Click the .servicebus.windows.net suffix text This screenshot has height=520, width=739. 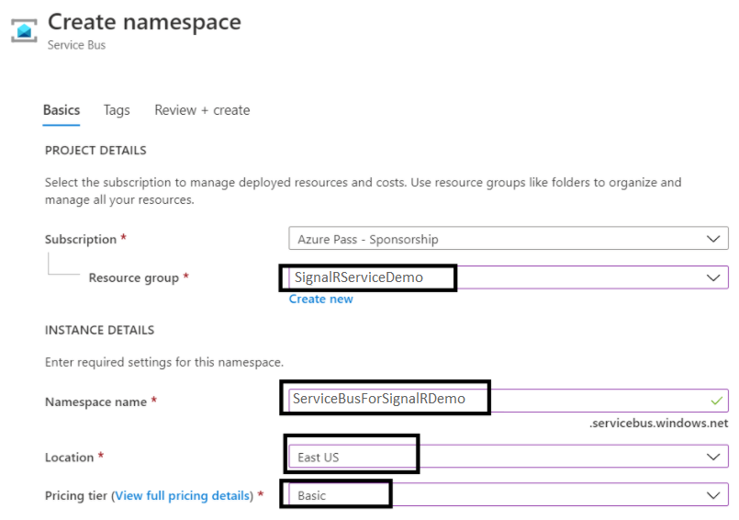[x=658, y=423]
